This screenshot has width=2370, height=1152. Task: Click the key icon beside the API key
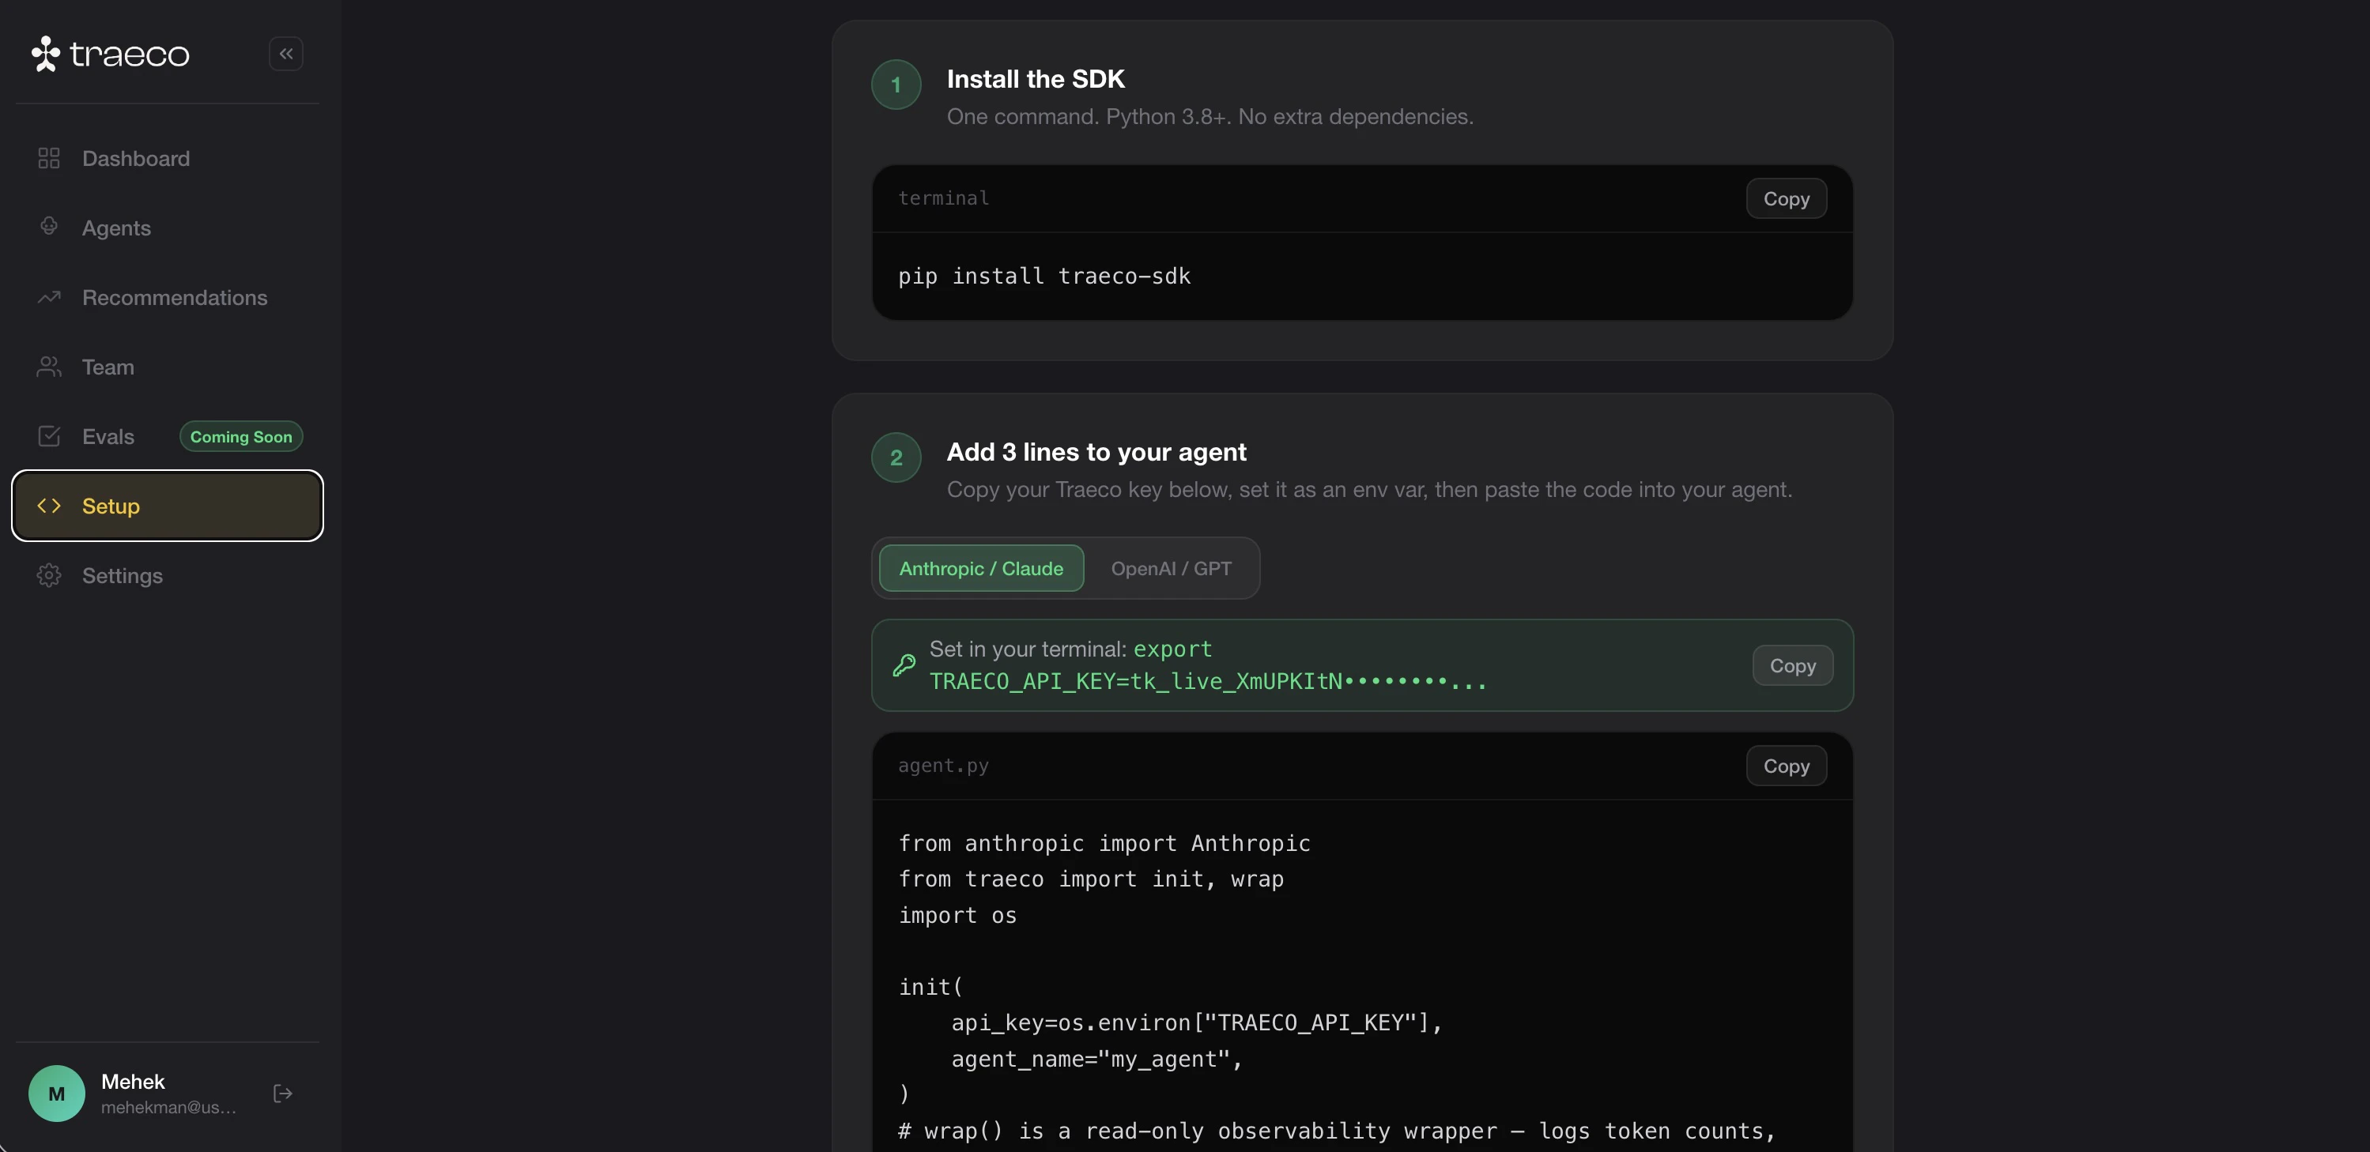(904, 664)
